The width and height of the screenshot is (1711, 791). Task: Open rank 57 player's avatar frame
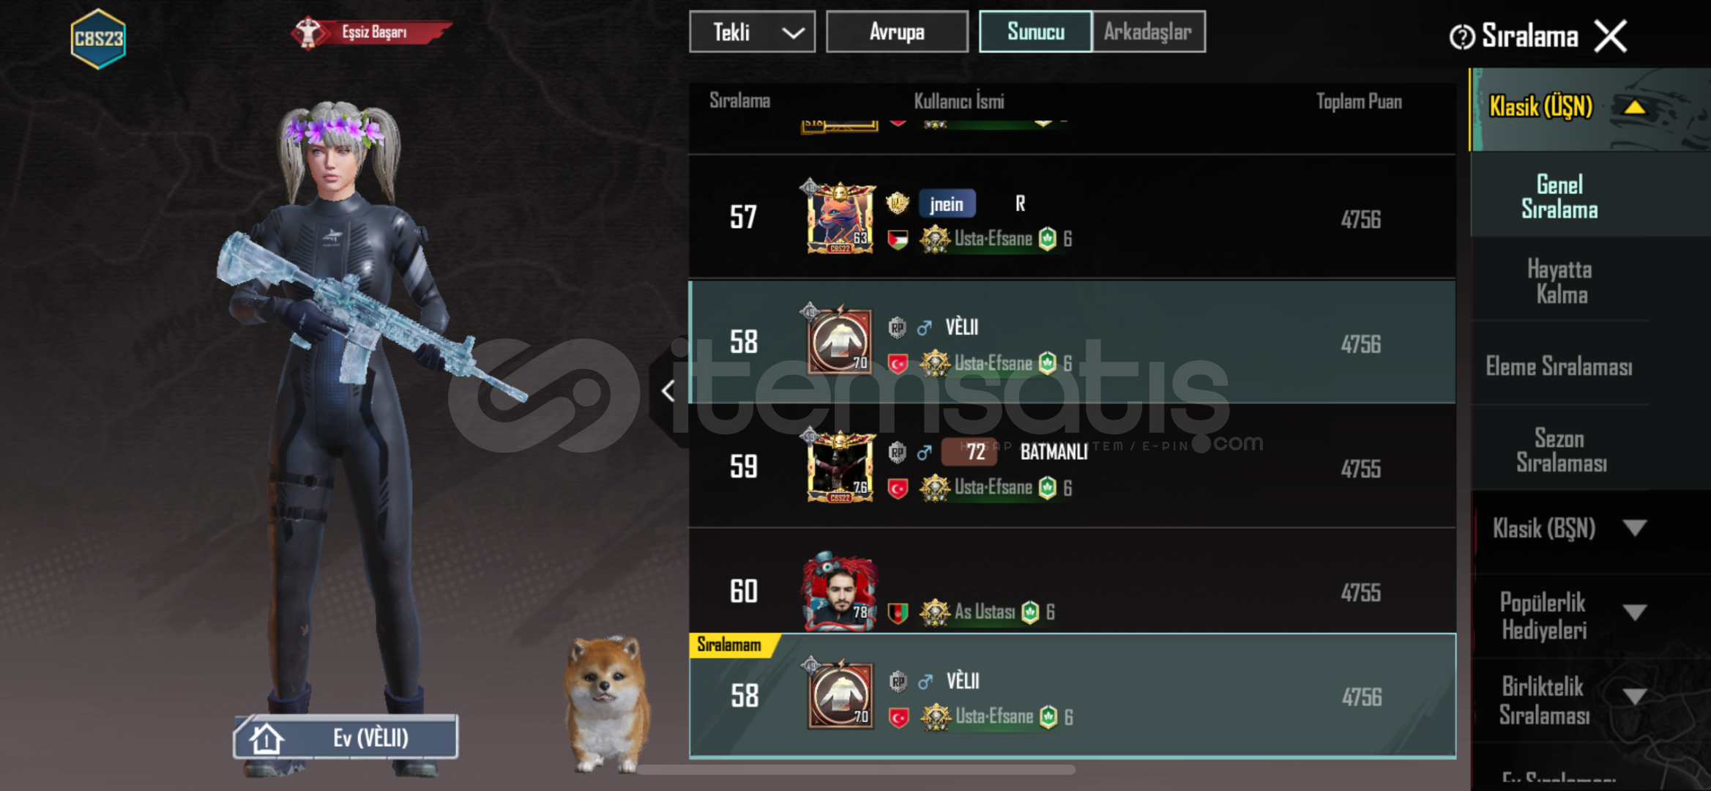point(840,218)
